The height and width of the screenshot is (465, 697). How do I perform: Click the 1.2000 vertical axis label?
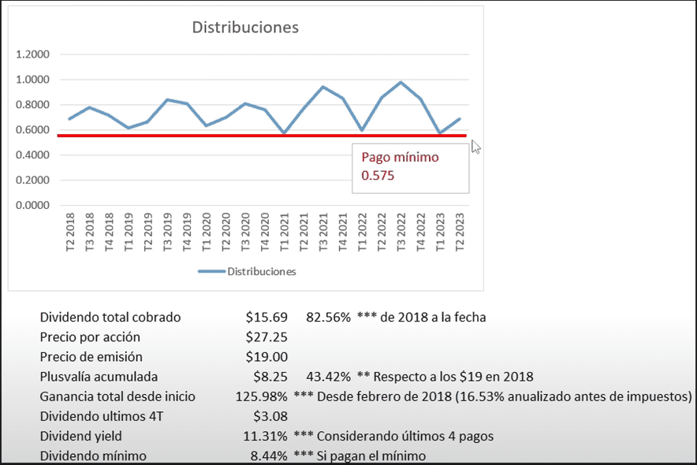pyautogui.click(x=33, y=54)
